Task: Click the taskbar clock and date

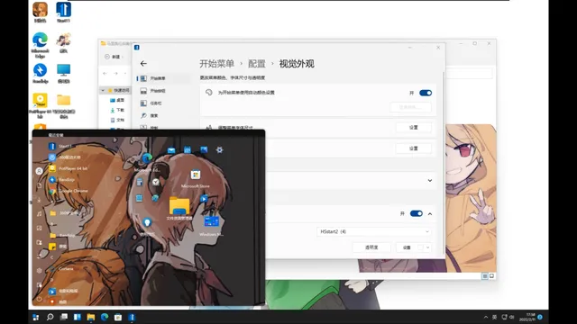Action: 527,317
